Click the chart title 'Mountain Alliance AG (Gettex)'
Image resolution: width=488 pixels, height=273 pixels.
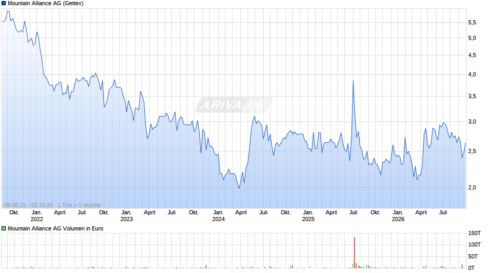pyautogui.click(x=46, y=4)
